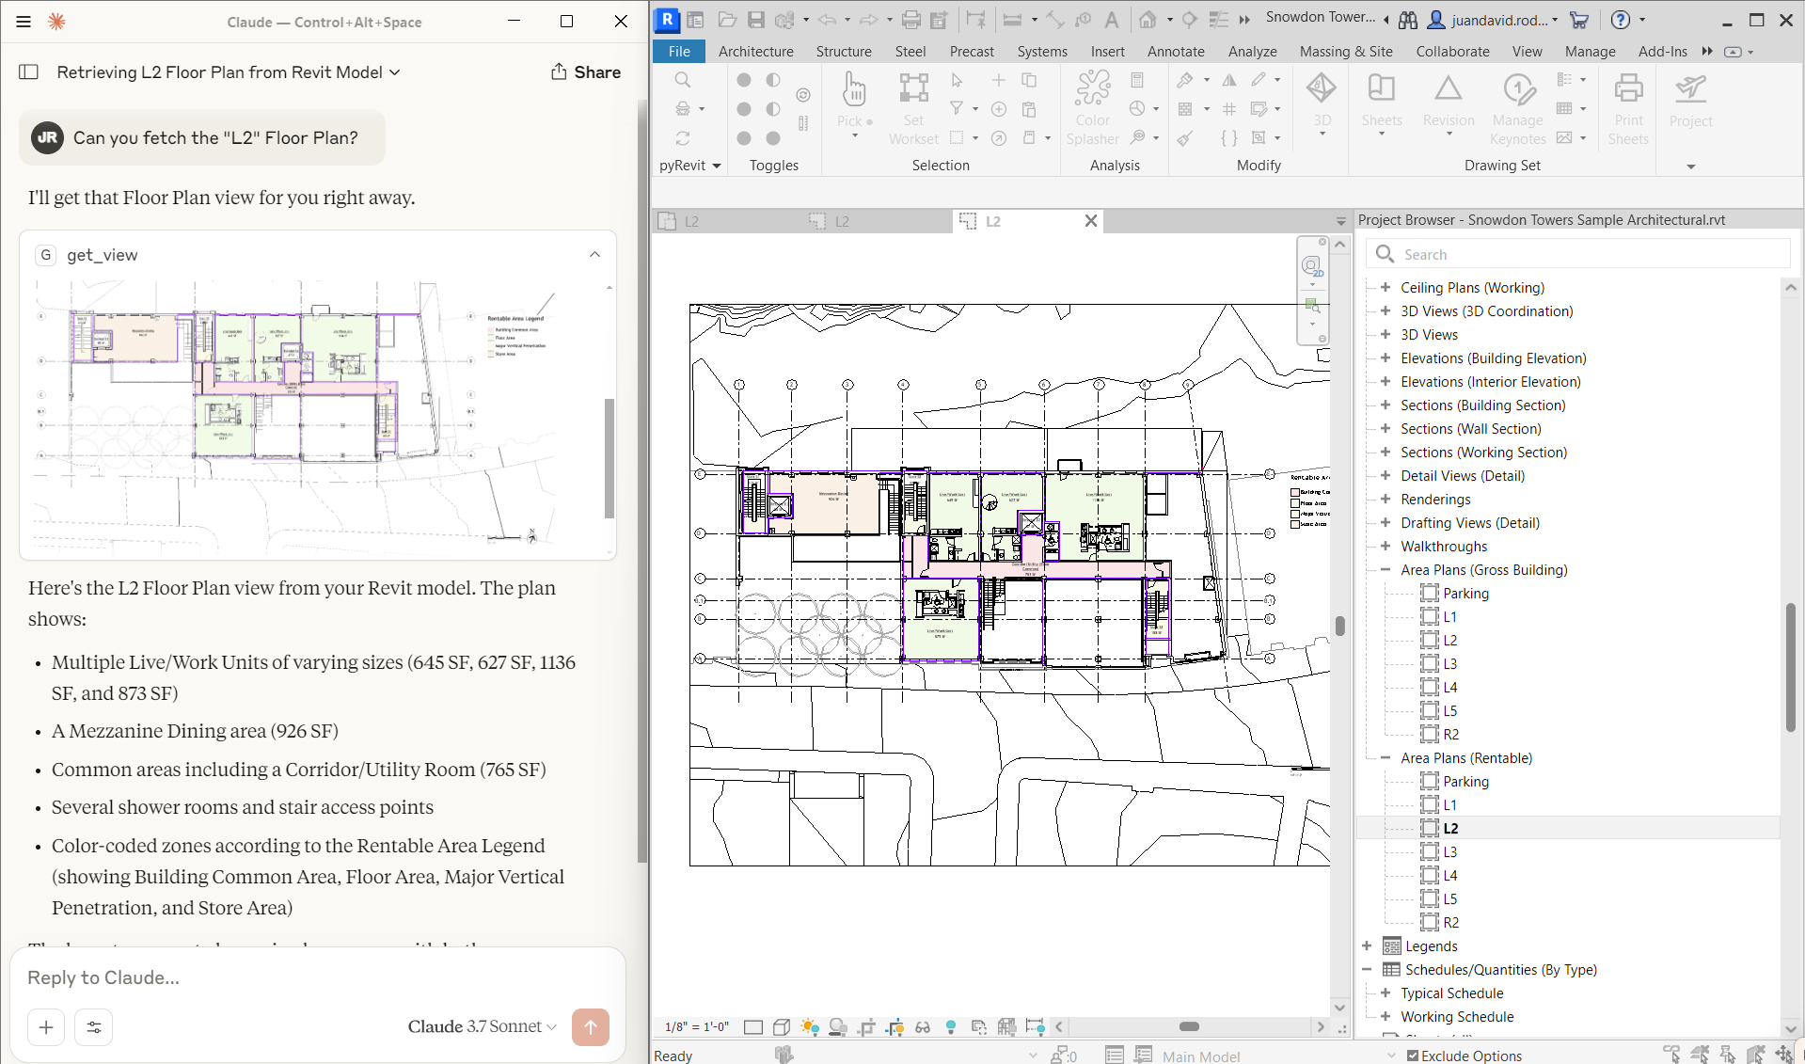Toggle Exclude Options checkbox
This screenshot has height=1064, width=1805.
[1413, 1056]
